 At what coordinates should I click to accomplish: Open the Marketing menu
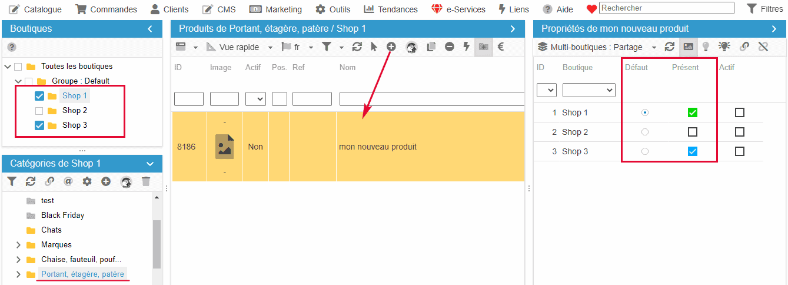pos(275,9)
